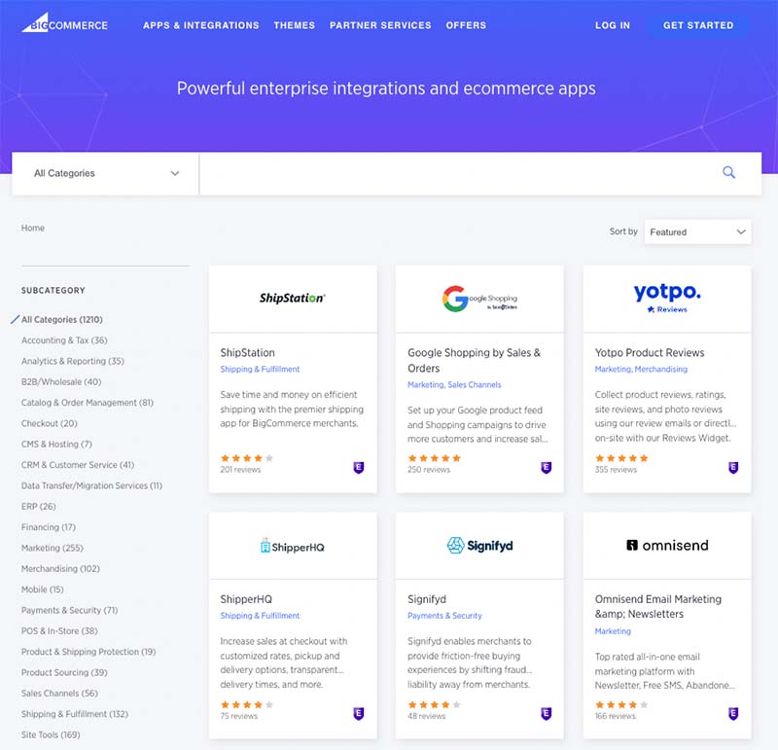Viewport: 778px width, 750px height.
Task: Select Sales Channels (56) subcategory
Action: coord(59,694)
